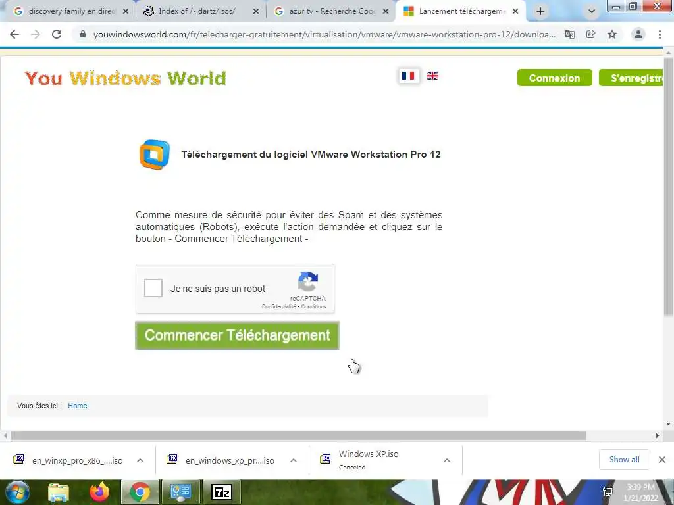Image resolution: width=674 pixels, height=505 pixels.
Task: Close the 'azur tv' tab
Action: click(386, 12)
